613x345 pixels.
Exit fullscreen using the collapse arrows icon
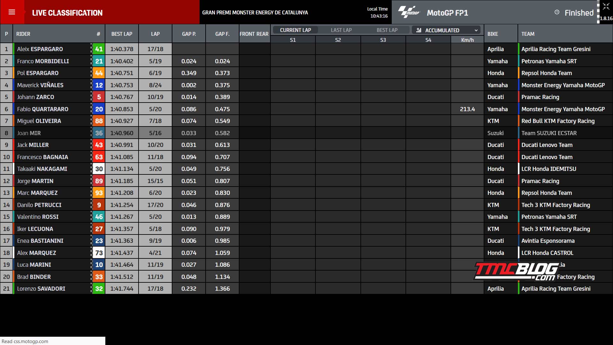(606, 6)
